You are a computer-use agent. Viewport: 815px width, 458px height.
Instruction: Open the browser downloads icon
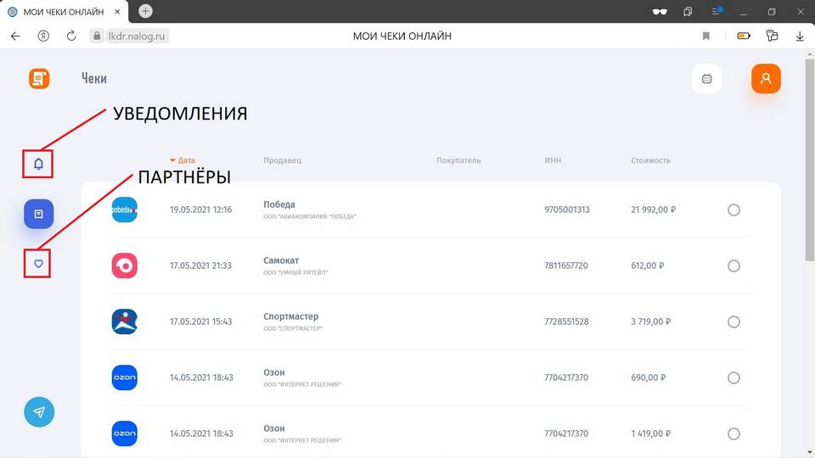(800, 36)
